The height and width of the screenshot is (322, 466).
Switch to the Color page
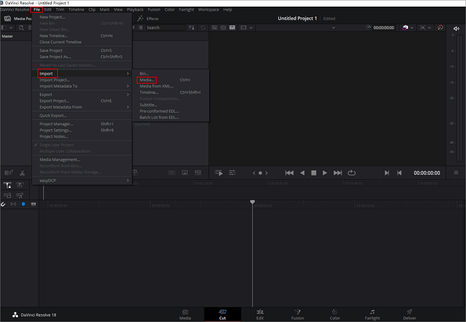click(x=335, y=315)
